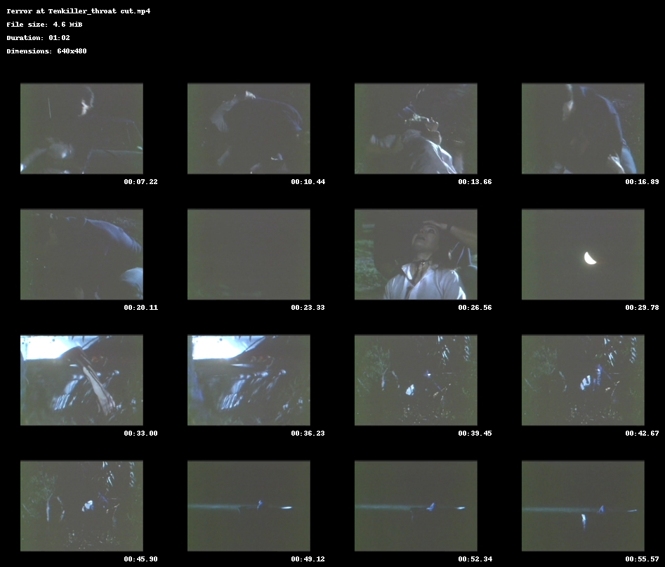This screenshot has height=567, width=665.
Task: Click the timestamp label 00:55.57
Action: click(642, 559)
